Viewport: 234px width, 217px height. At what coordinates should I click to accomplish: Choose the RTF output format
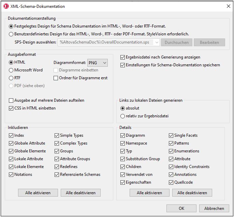click(x=11, y=78)
